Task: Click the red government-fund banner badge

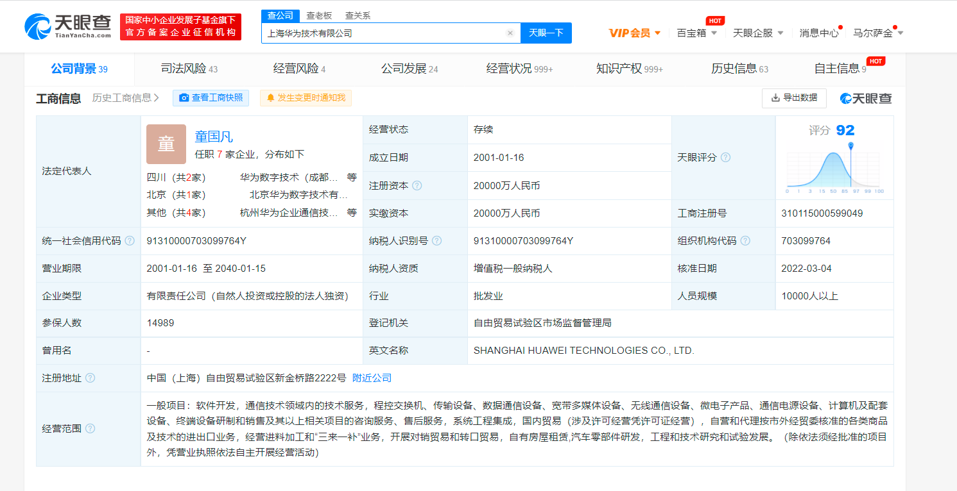Action: pos(180,26)
